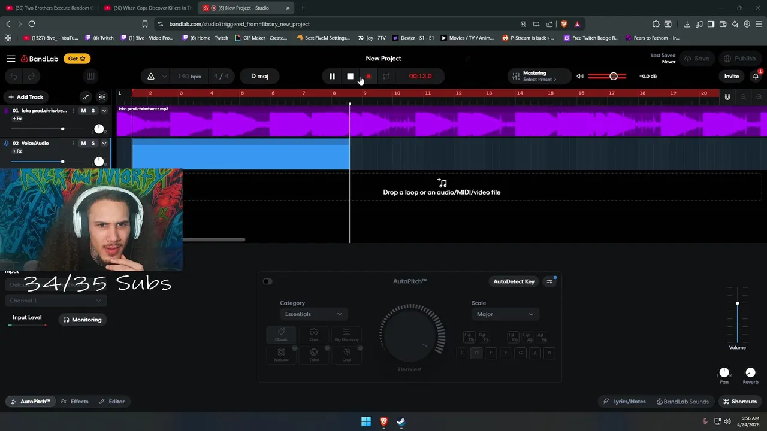Select the Third AutoPitch preset
The height and width of the screenshot is (431, 767).
(x=314, y=355)
